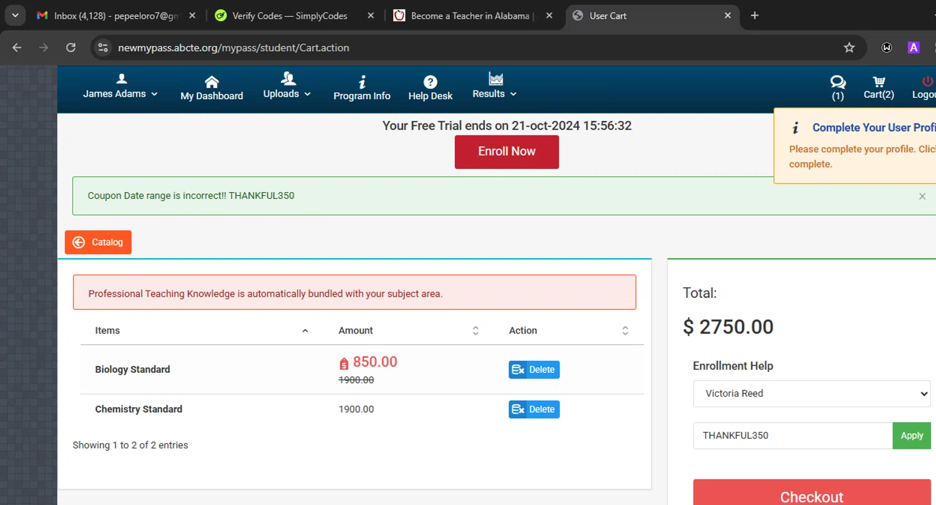Image resolution: width=936 pixels, height=505 pixels.
Task: Close the Gmail Inbox tab
Action: (192, 16)
